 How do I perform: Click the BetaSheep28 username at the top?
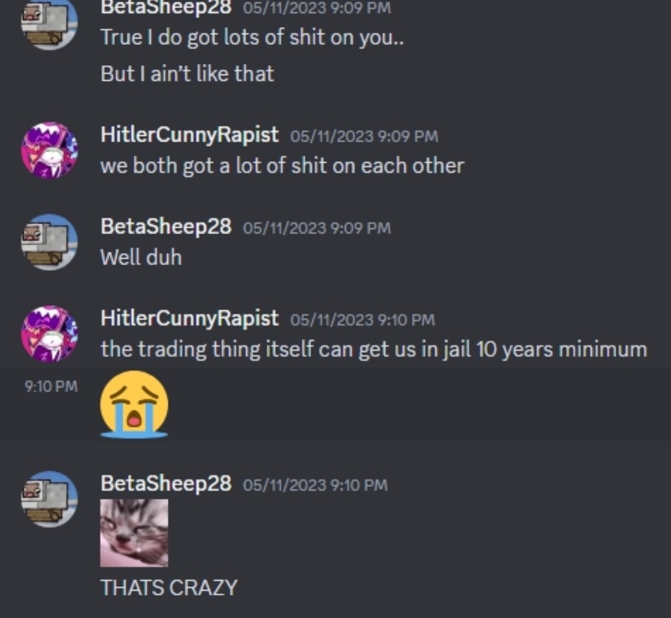click(x=166, y=7)
